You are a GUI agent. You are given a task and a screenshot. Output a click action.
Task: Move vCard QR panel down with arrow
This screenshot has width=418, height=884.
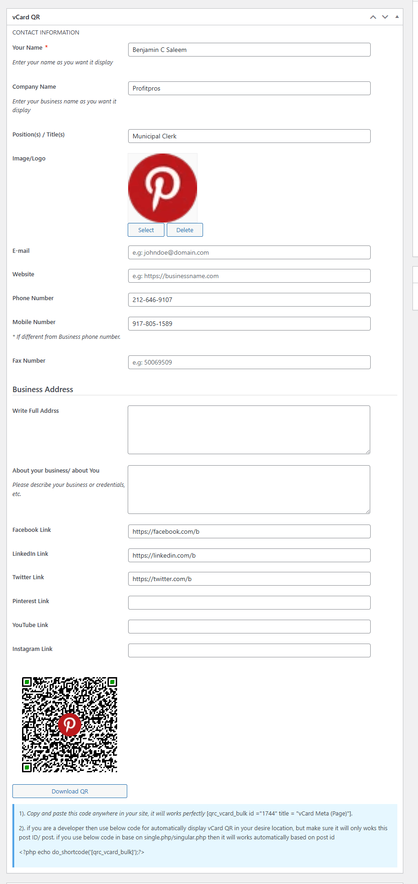click(x=385, y=17)
